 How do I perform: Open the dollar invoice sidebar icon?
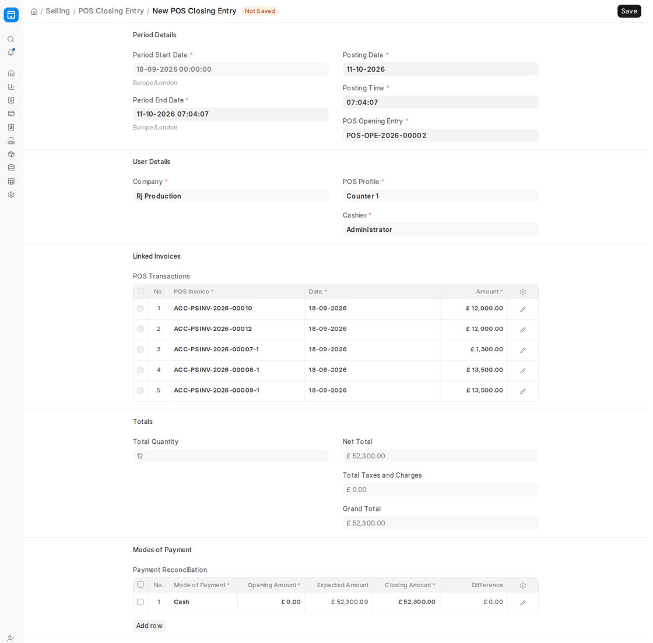pyautogui.click(x=11, y=128)
